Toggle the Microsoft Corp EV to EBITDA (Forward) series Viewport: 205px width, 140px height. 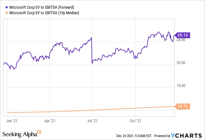coord(44,7)
